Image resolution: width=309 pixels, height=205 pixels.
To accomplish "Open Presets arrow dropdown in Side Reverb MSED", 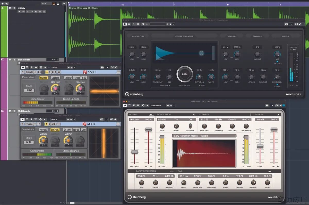I will coord(36,72).
